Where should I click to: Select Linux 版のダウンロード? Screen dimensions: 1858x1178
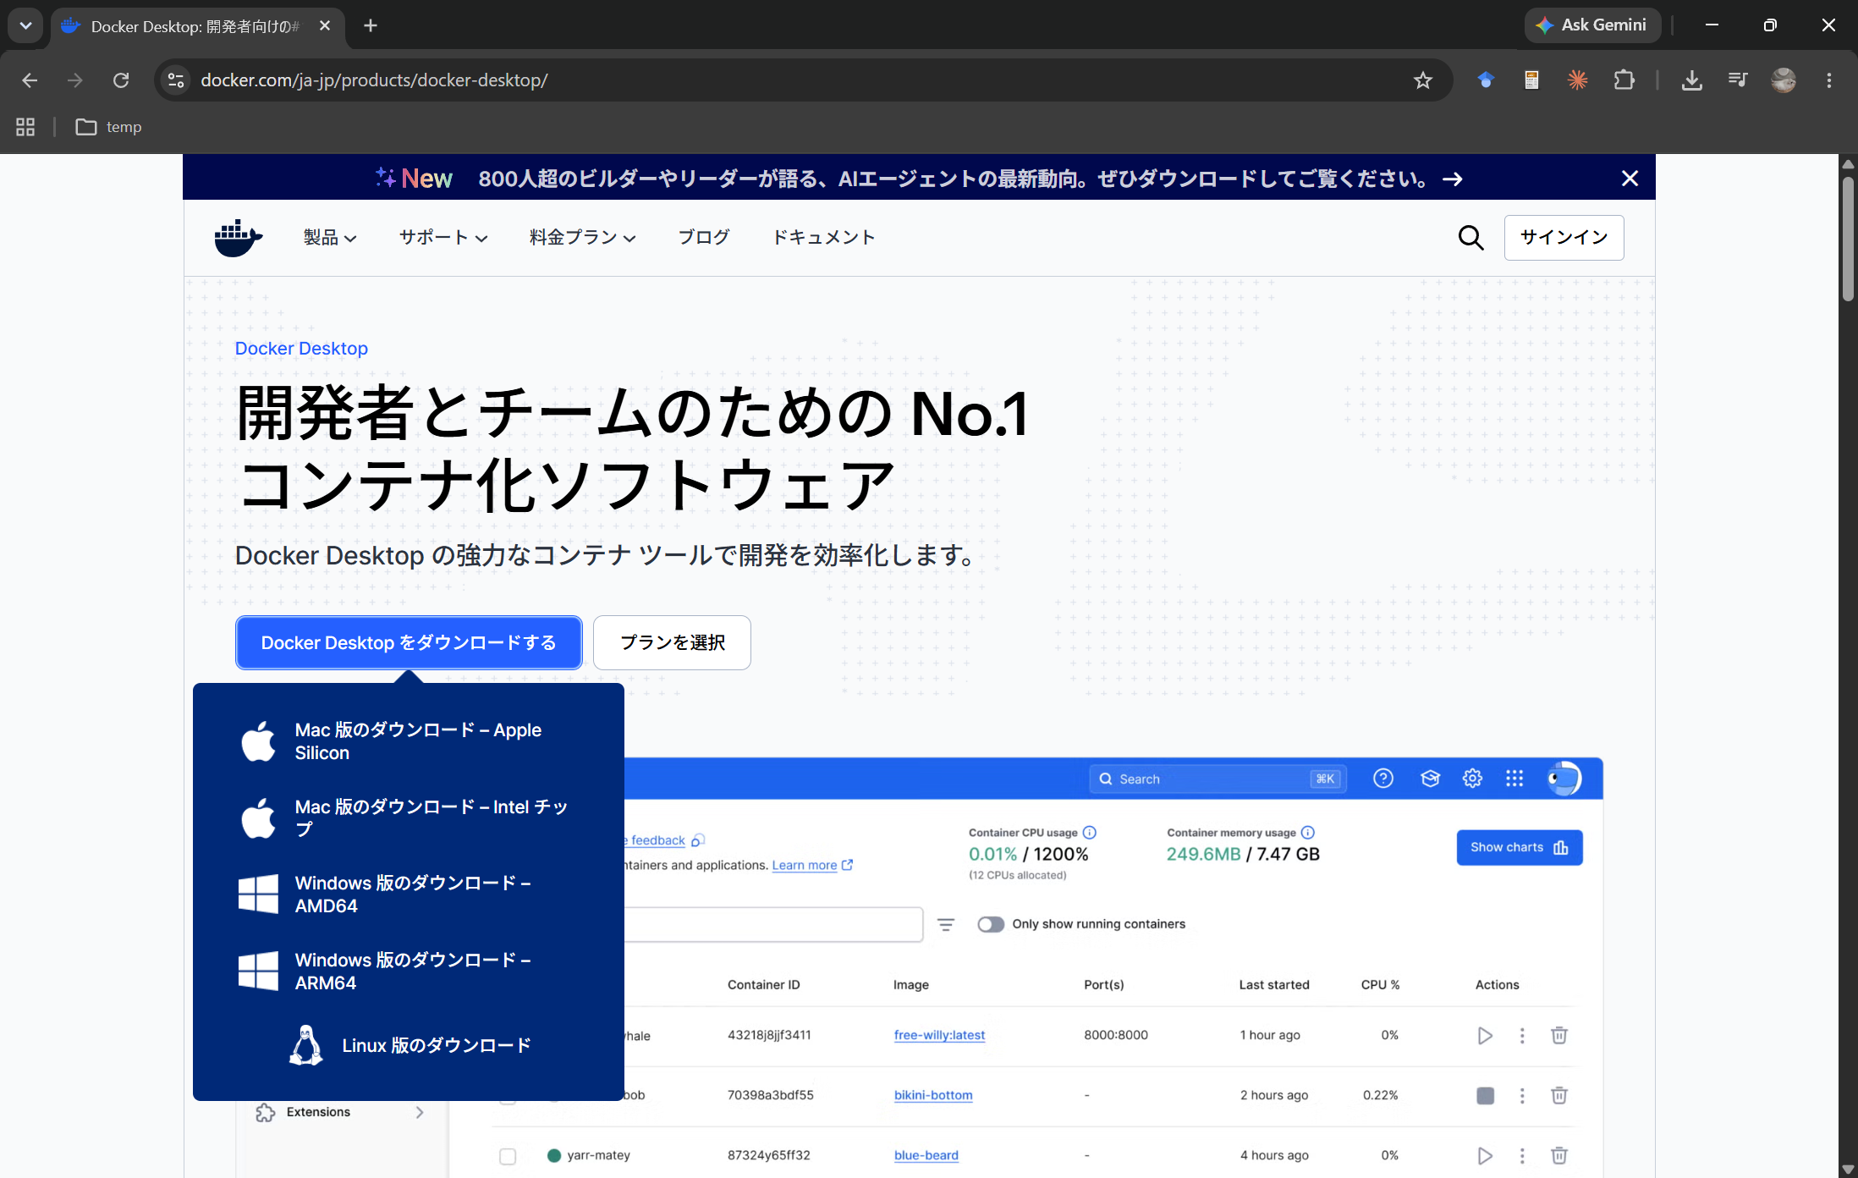(409, 1046)
